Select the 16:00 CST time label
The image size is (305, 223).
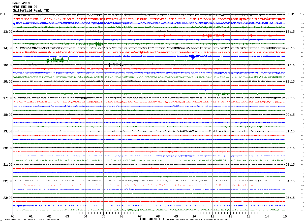8,82
